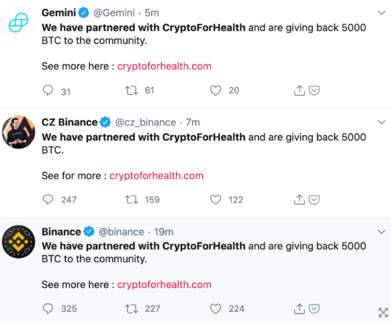
Task: Like the @binance tweet
Action: tap(216, 309)
